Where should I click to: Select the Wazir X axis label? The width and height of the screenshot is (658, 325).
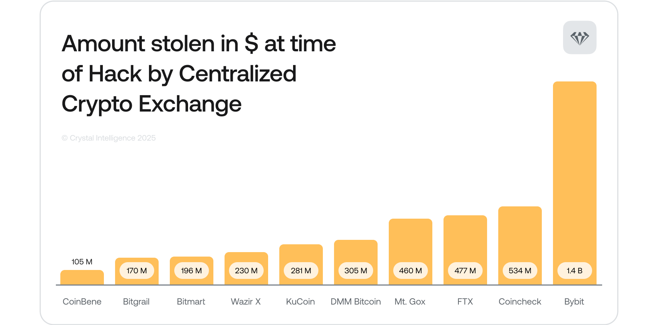click(246, 302)
